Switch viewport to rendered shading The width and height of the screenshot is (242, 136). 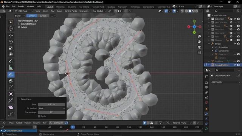pos(197,11)
